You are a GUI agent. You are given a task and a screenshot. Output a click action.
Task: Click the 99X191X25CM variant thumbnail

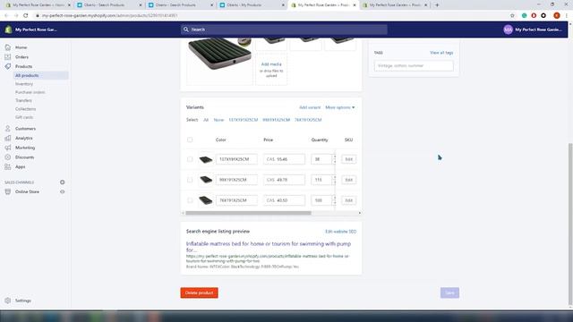206,180
